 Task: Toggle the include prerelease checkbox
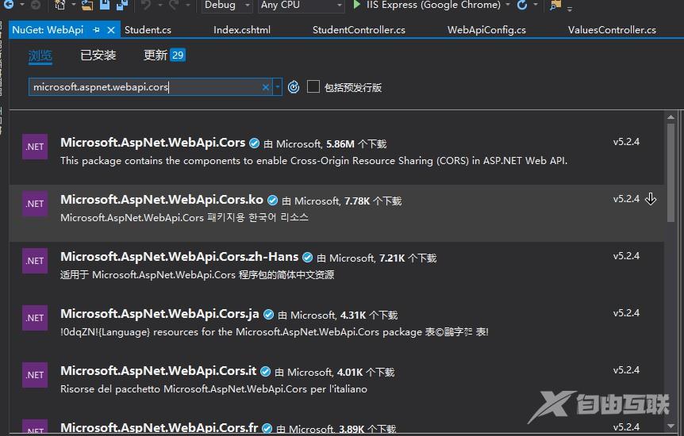313,86
